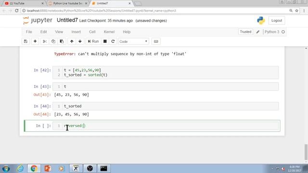The width and height of the screenshot is (308, 173).
Task: Restart the kernel with the circular arrow icon
Action: click(x=113, y=41)
